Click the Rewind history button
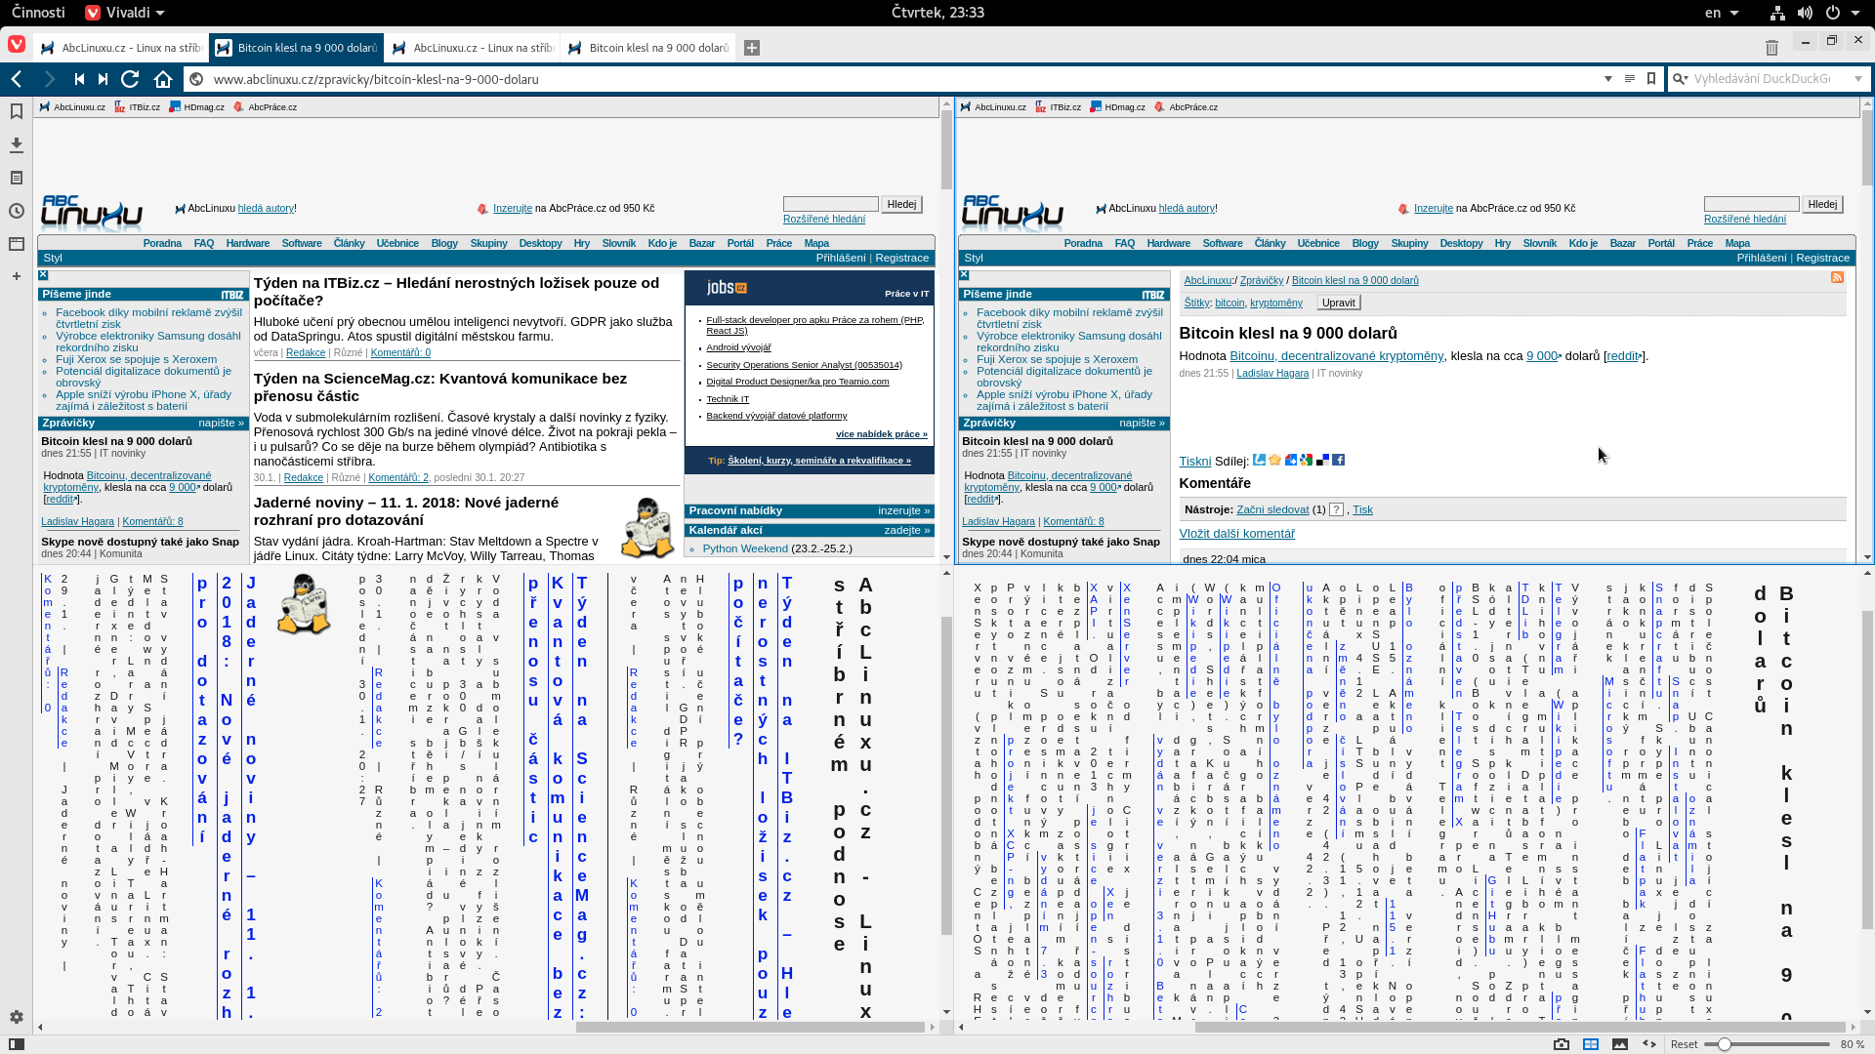1875x1054 pixels. coord(79,79)
